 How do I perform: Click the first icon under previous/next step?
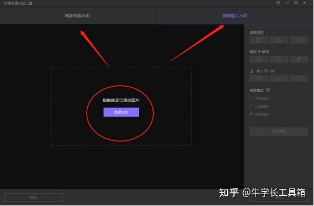pyautogui.click(x=259, y=79)
